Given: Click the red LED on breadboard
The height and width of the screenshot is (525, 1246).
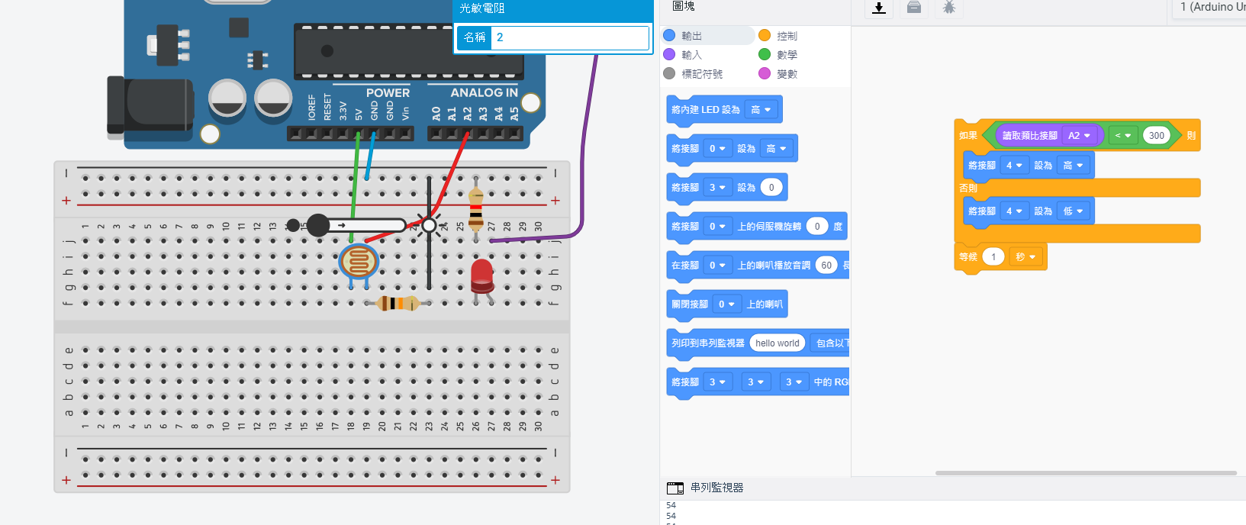Looking at the screenshot, I should (481, 275).
